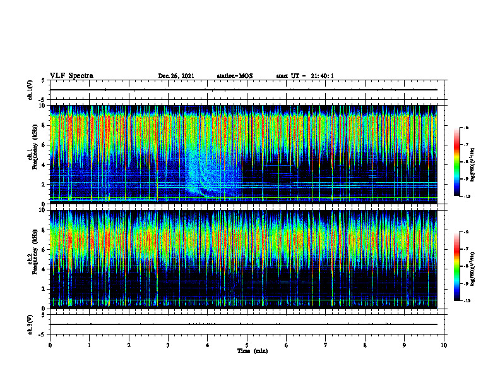Click the "station=MOS" header label

click(235, 76)
